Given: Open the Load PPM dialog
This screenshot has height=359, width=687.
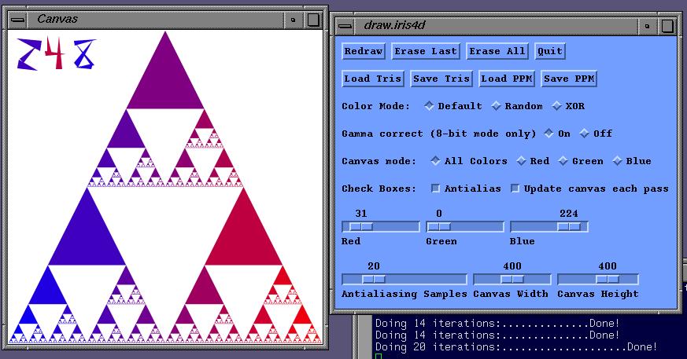Looking at the screenshot, I should coord(507,79).
